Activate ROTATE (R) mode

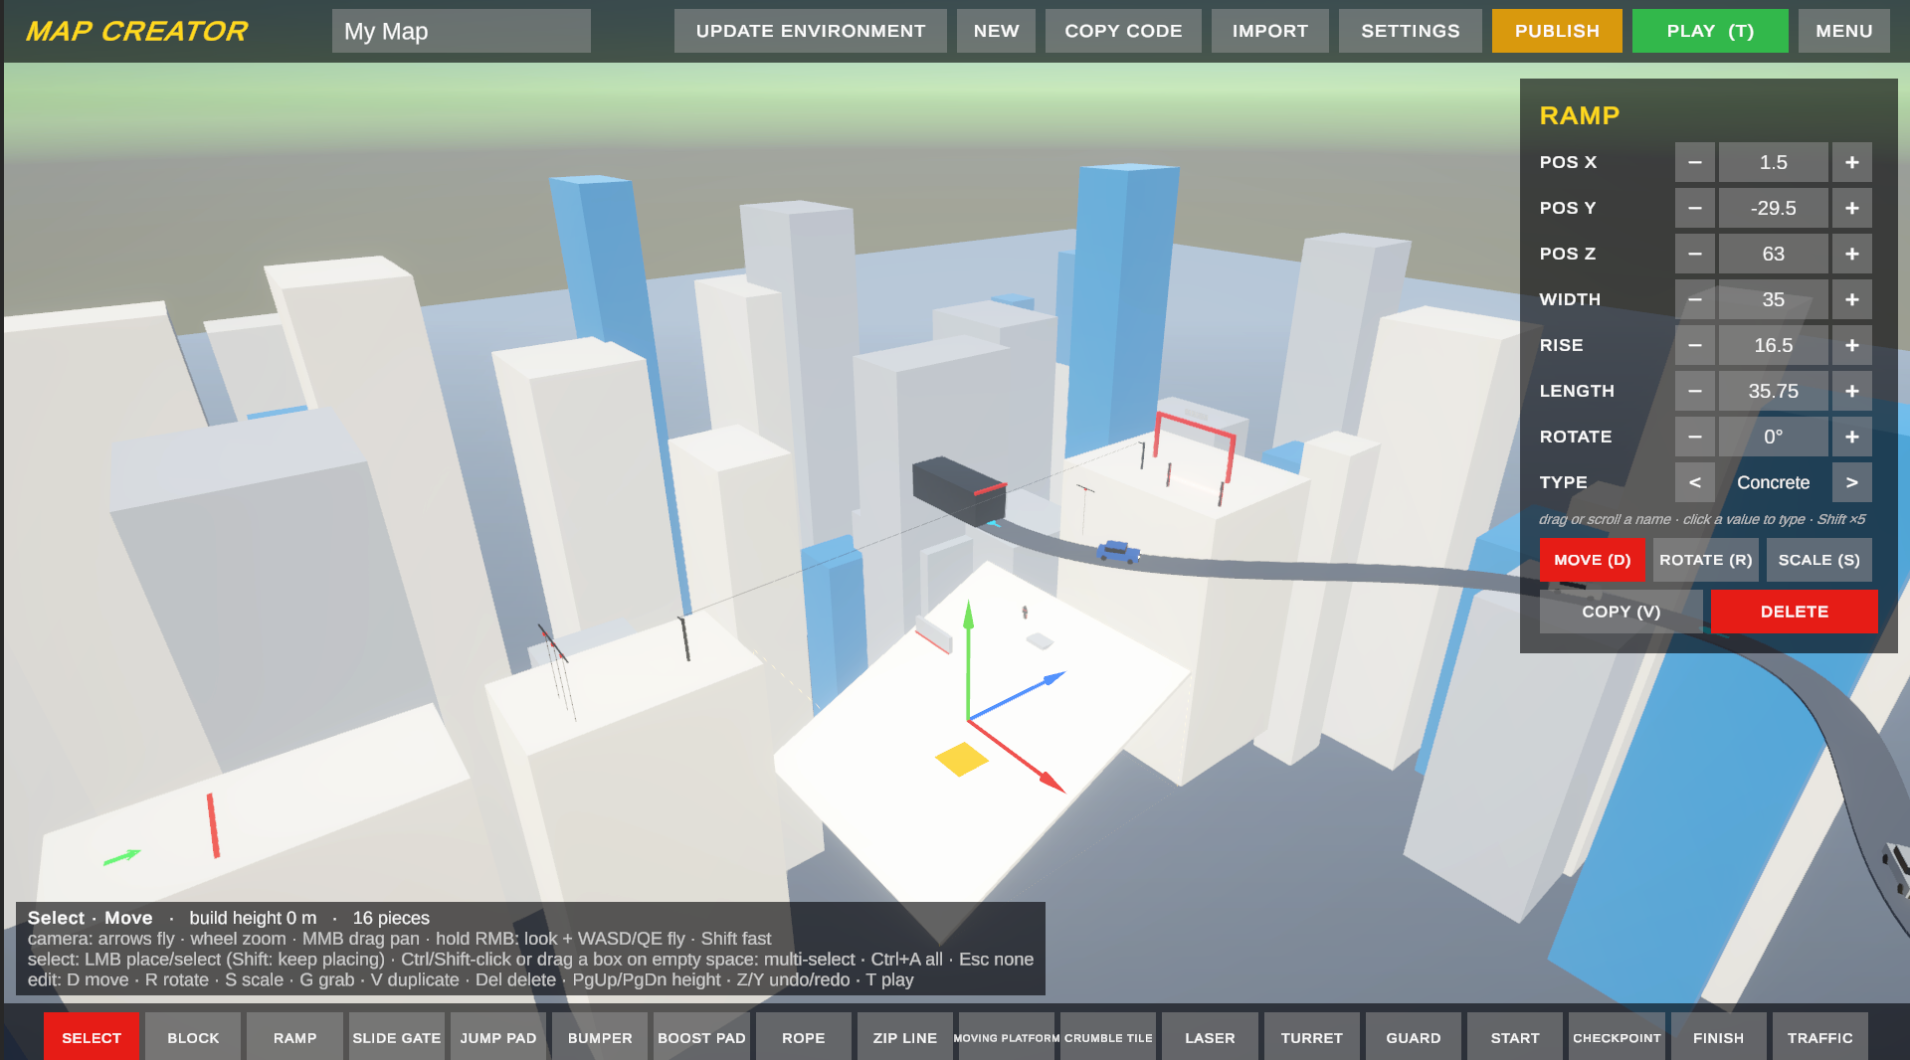(1705, 560)
